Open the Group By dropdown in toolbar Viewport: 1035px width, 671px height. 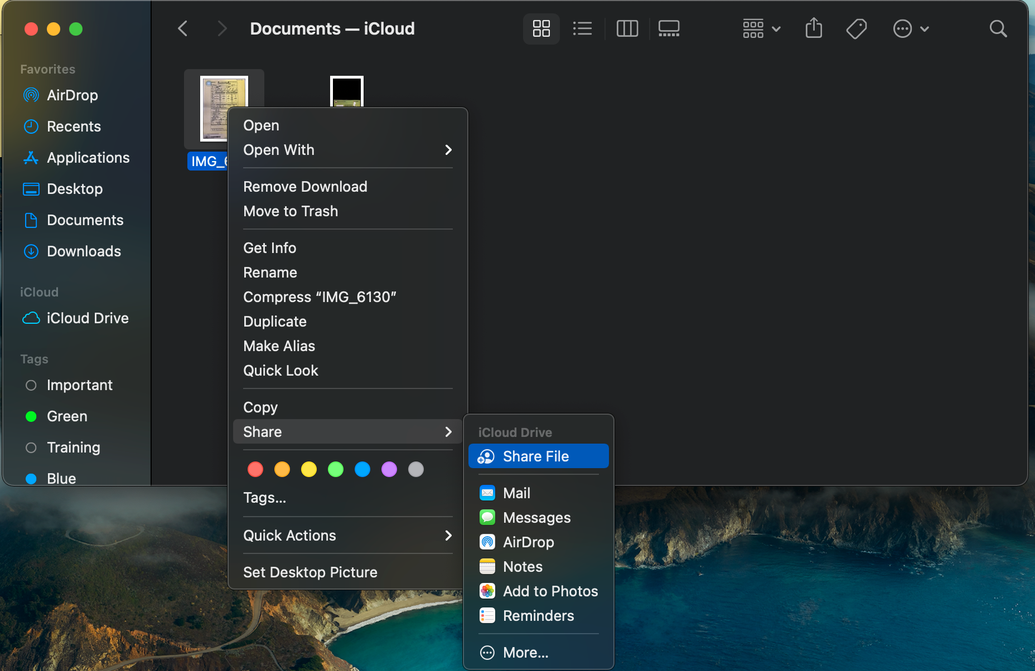tap(761, 28)
